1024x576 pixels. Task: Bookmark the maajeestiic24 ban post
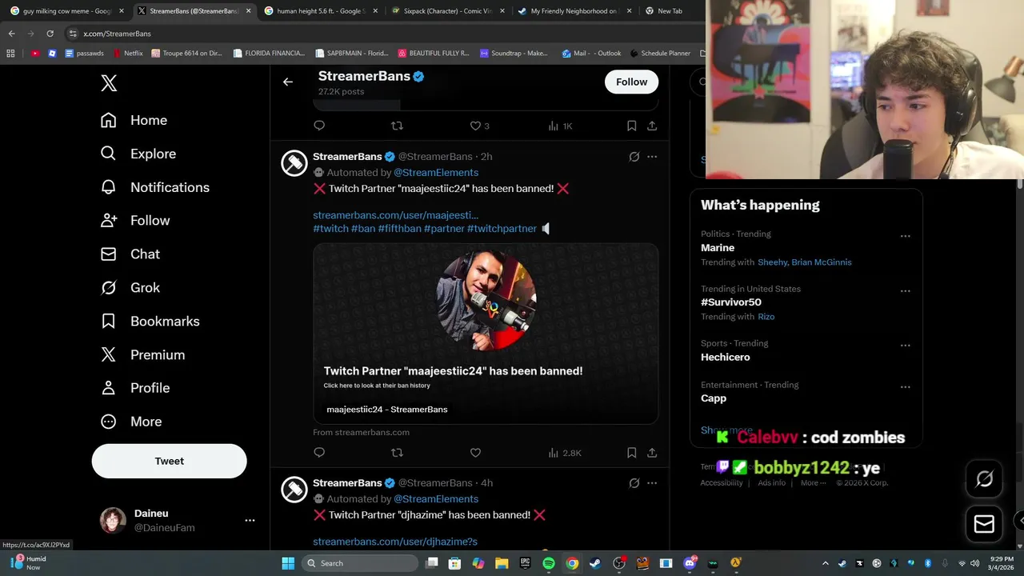pyautogui.click(x=631, y=453)
